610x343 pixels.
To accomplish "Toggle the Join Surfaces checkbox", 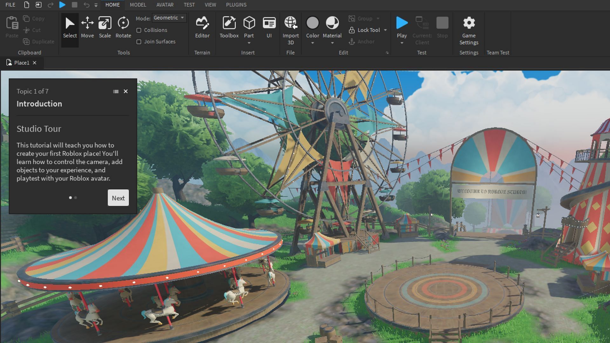I will pos(139,42).
